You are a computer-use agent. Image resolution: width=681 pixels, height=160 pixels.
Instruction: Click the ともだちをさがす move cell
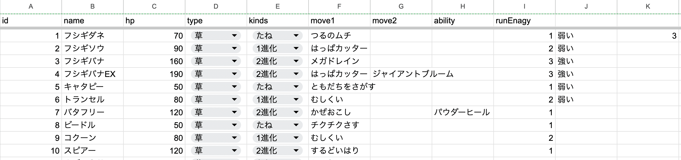pyautogui.click(x=339, y=87)
